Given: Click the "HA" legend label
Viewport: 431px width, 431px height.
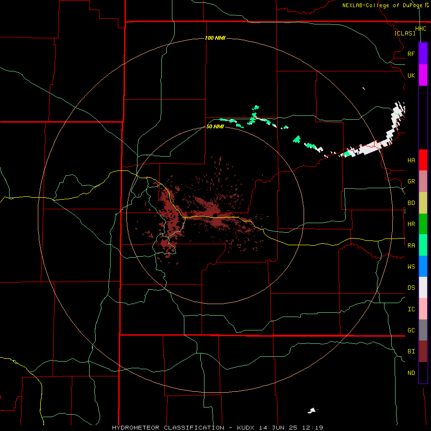Looking at the screenshot, I should pos(411,160).
